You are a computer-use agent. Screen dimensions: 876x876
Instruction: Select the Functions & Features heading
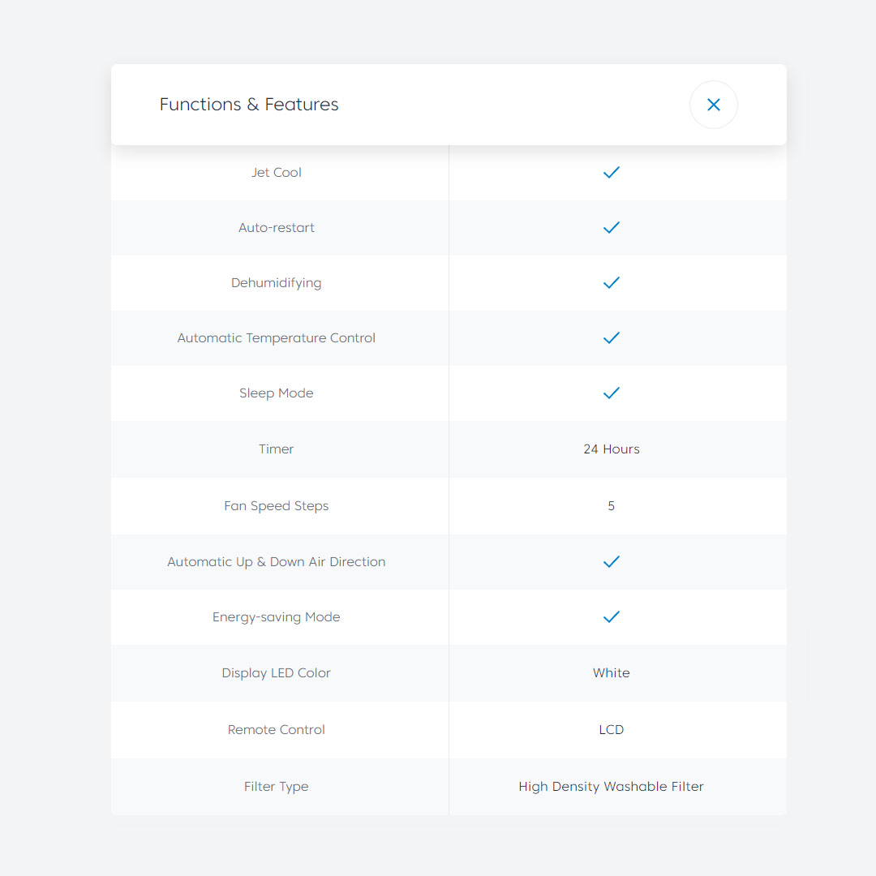[x=249, y=105]
